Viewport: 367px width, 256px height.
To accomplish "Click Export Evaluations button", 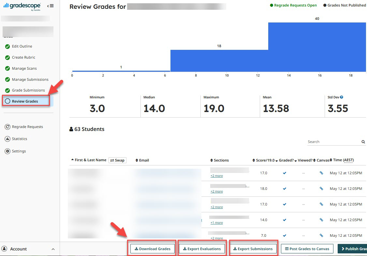I will [202, 249].
